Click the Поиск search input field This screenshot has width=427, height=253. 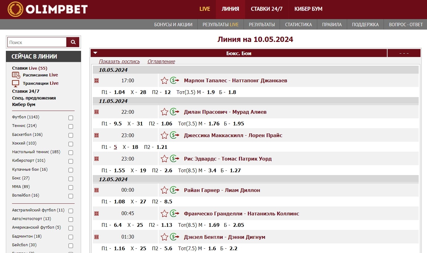[37, 42]
